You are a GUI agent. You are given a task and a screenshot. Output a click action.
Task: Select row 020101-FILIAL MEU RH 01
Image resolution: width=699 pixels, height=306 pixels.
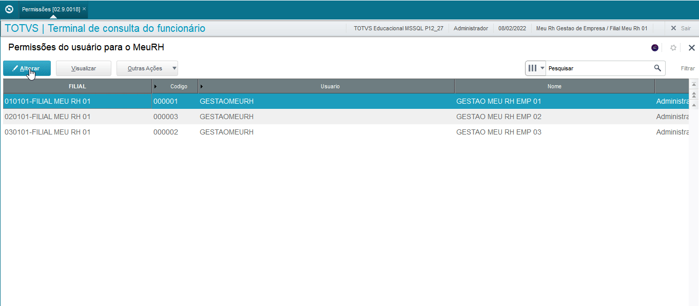(346, 117)
